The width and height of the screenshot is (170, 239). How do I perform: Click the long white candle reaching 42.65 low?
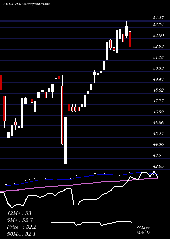tap(66, 140)
